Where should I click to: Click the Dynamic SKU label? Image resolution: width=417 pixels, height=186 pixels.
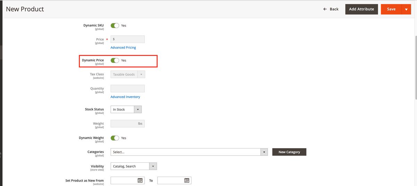tap(93, 26)
